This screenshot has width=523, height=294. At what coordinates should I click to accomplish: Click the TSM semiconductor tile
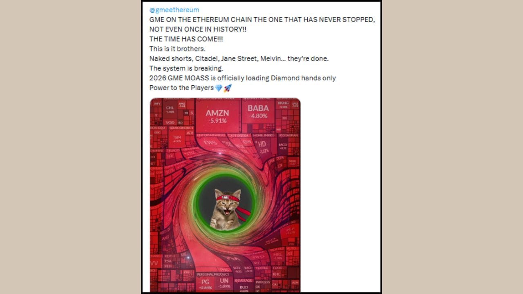(x=177, y=139)
